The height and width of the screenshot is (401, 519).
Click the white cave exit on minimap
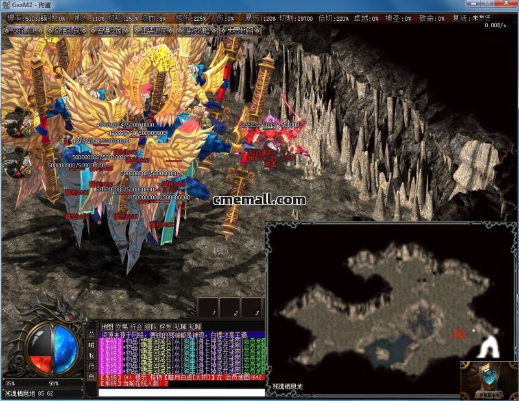(x=487, y=347)
